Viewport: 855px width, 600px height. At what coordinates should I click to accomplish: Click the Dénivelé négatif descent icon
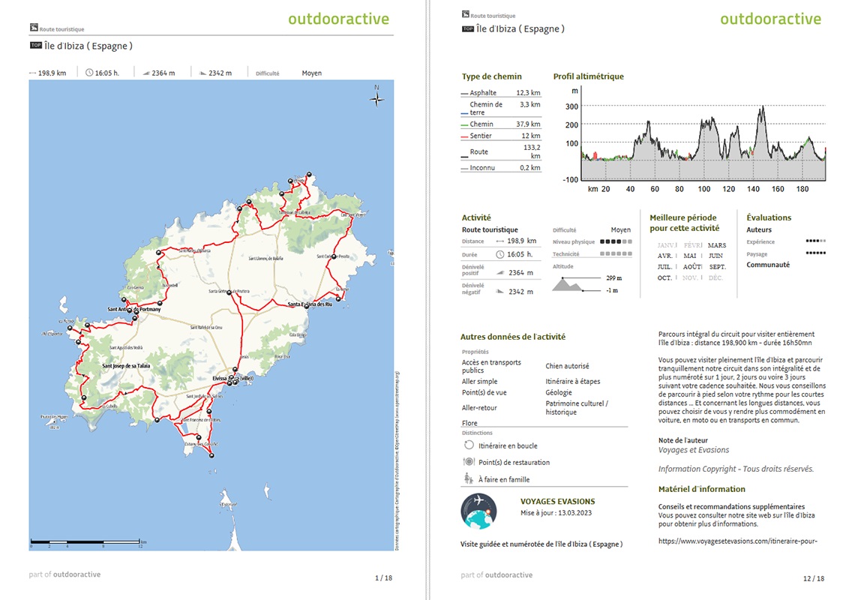tap(500, 292)
